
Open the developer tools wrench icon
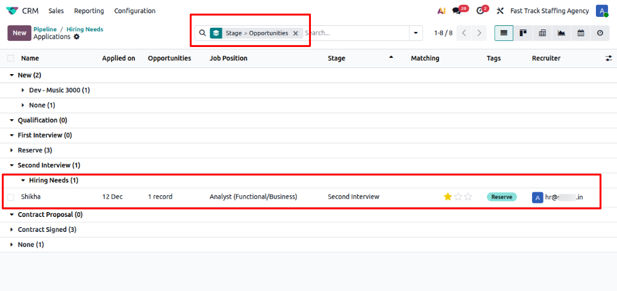(x=500, y=11)
